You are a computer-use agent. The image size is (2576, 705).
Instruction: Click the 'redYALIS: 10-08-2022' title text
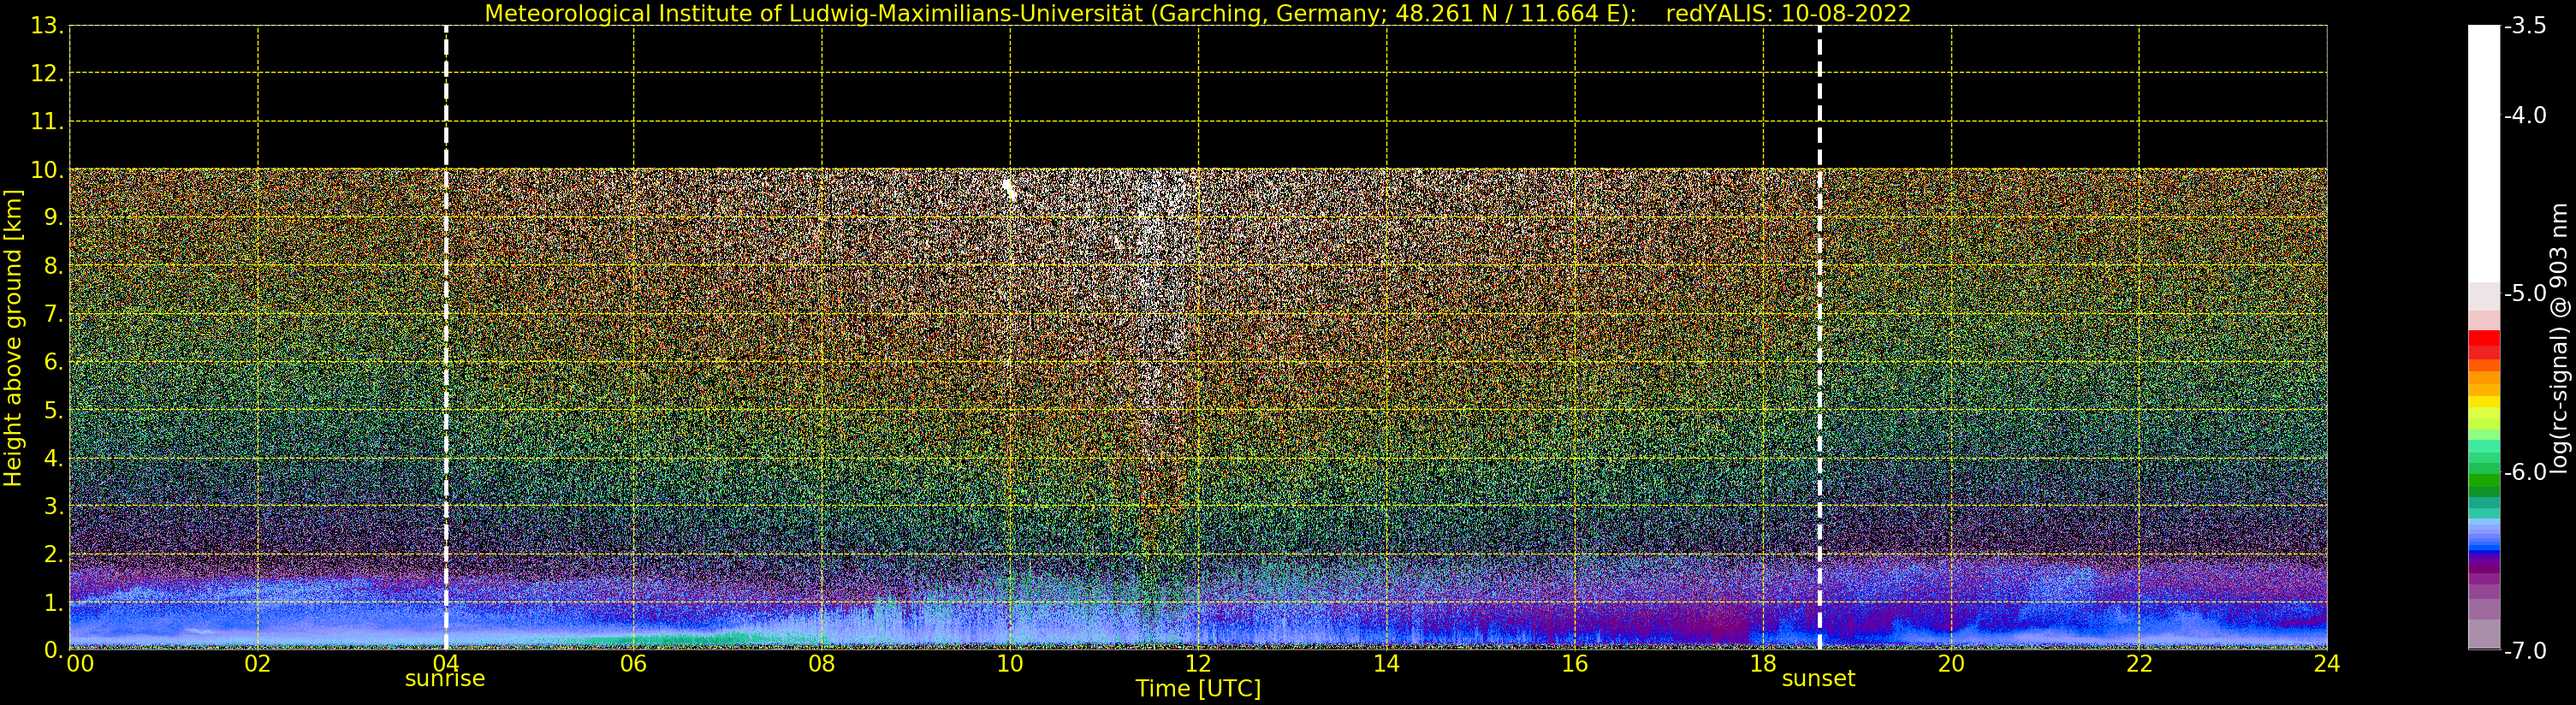(x=1788, y=14)
